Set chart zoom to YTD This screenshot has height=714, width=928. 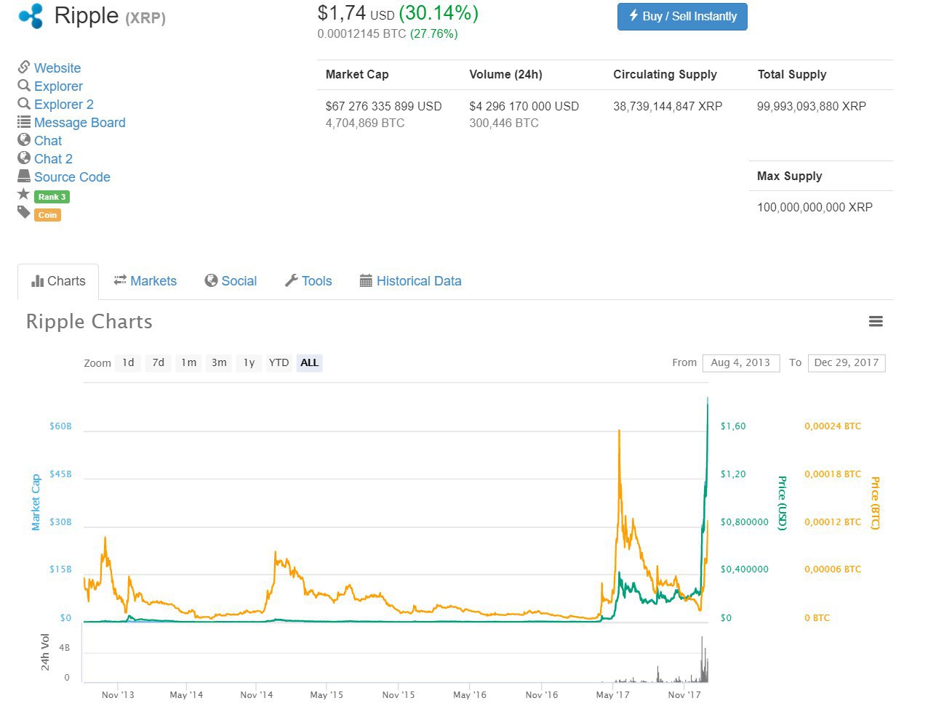pyautogui.click(x=279, y=362)
